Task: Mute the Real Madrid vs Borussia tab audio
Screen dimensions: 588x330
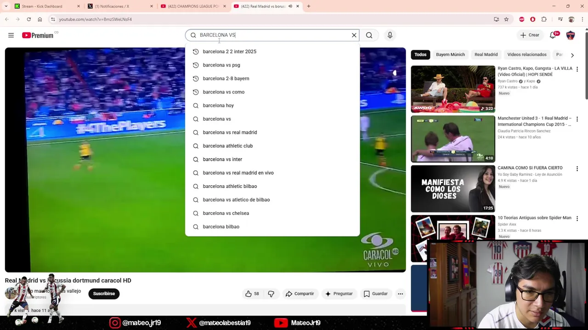Action: point(290,6)
